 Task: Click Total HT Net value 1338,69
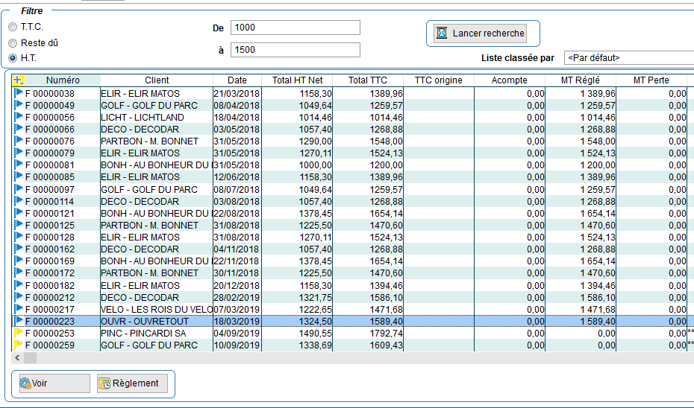(316, 345)
